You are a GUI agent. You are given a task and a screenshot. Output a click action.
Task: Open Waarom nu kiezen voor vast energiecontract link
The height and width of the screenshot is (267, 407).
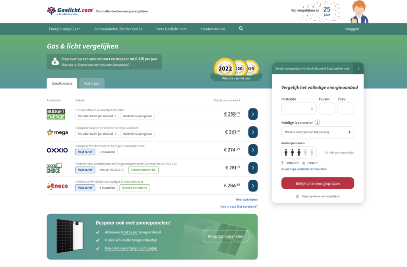[95, 65]
